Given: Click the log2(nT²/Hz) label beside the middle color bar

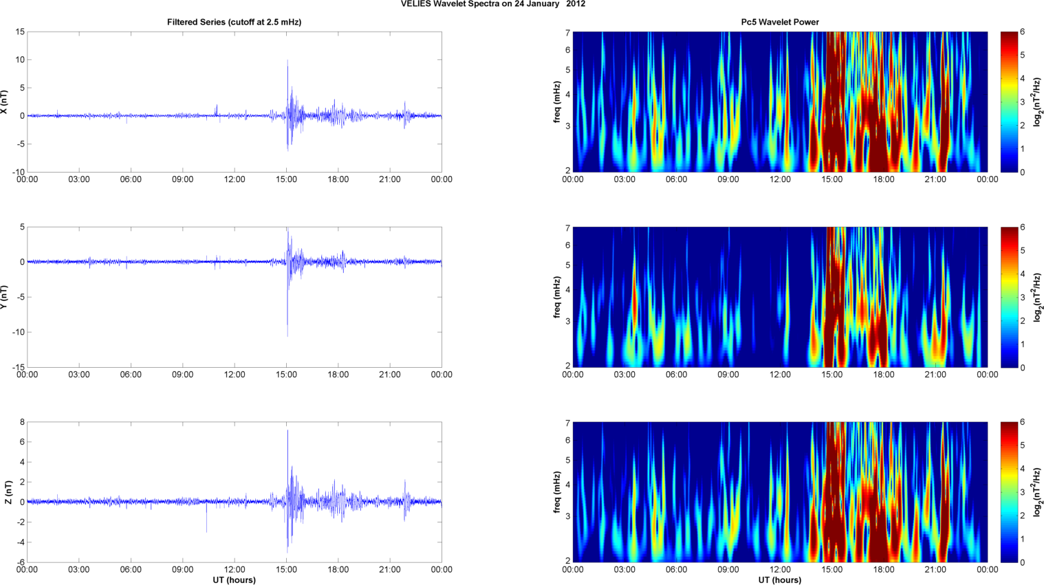Looking at the screenshot, I should (x=1038, y=297).
